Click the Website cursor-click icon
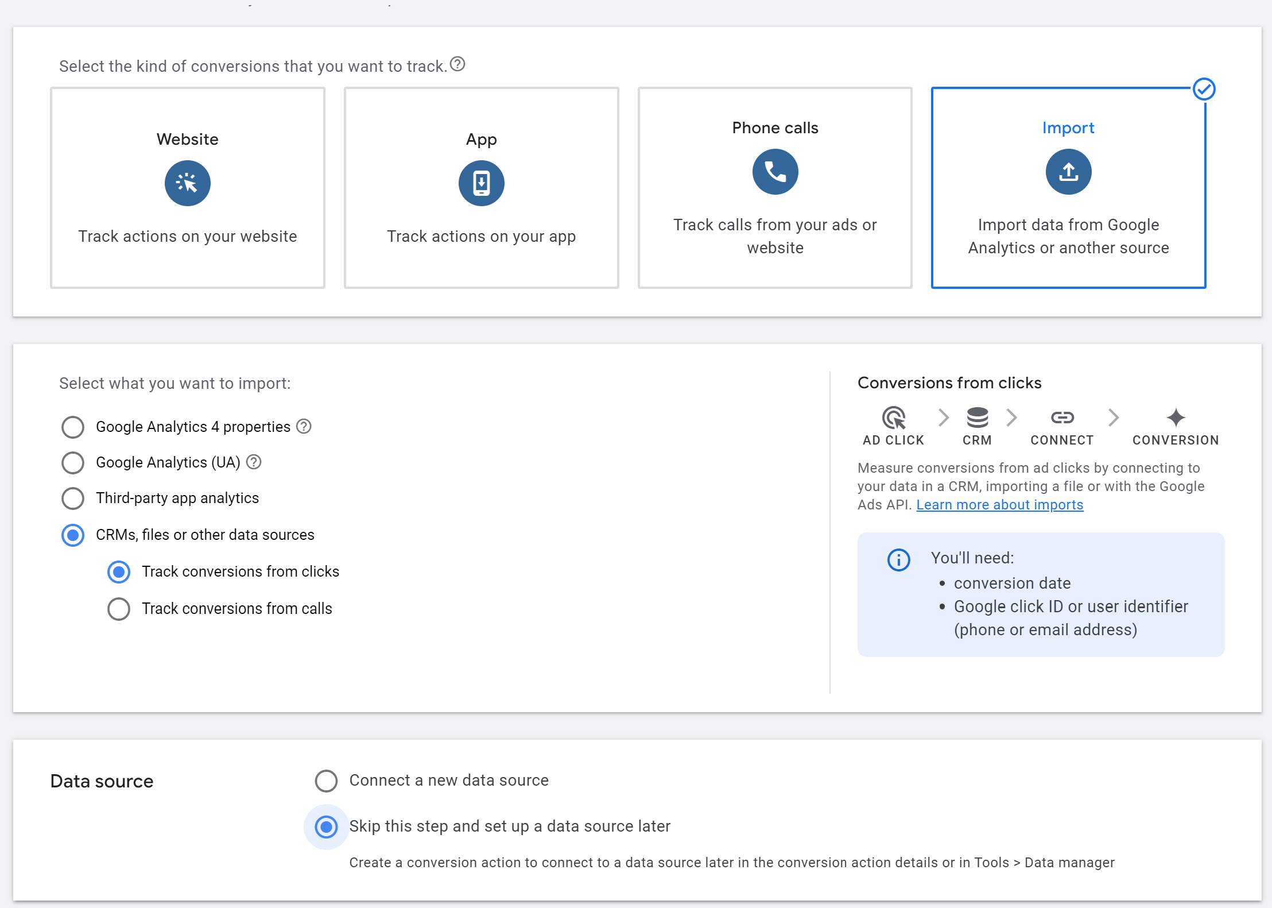Image resolution: width=1272 pixels, height=908 pixels. [188, 183]
